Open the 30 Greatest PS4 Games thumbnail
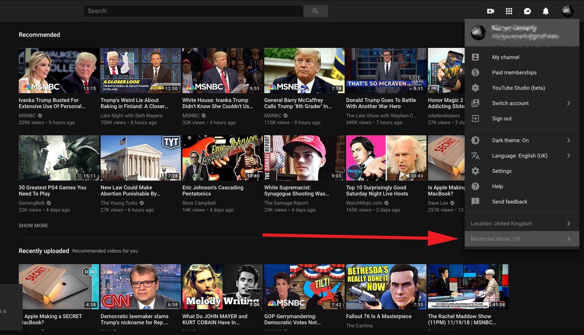 tap(59, 158)
